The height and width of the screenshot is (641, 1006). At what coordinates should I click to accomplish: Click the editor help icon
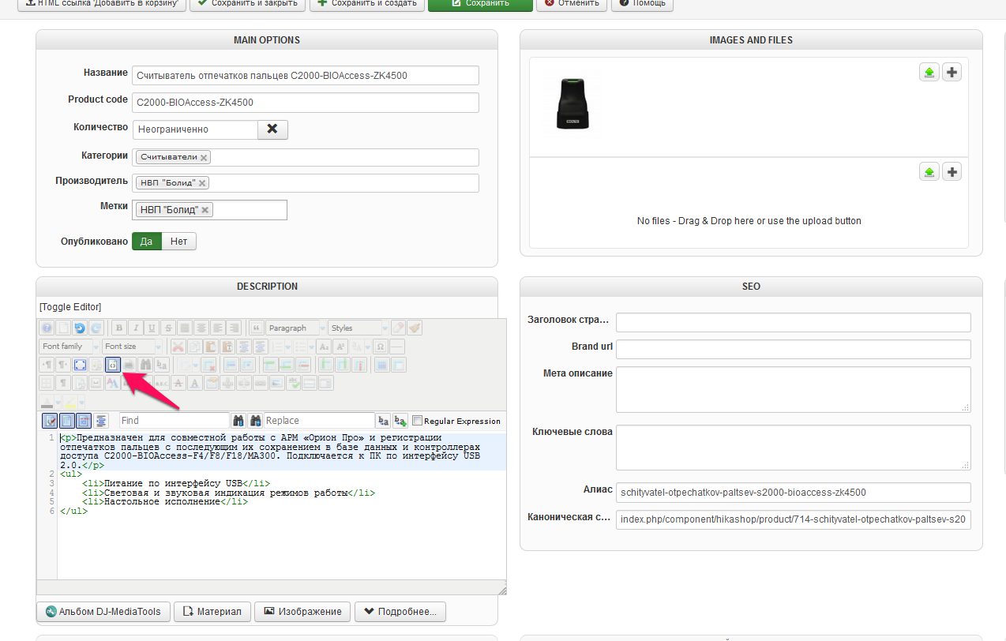click(x=47, y=328)
